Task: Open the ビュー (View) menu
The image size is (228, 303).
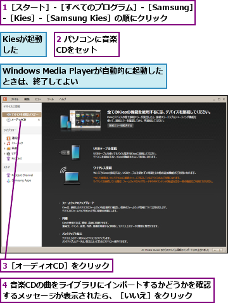Action: pos(38,99)
